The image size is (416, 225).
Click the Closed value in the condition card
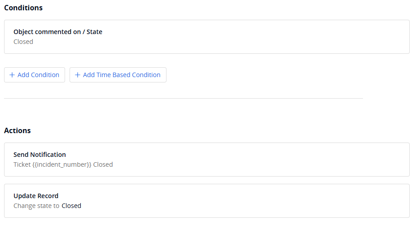23,42
